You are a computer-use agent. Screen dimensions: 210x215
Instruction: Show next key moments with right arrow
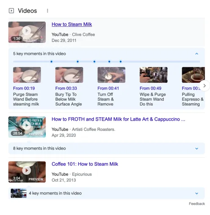(204, 86)
